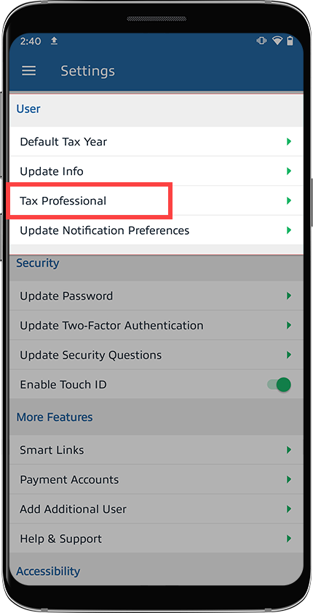This screenshot has height=613, width=313.
Task: Click the arrow next to Update Password
Action: pyautogui.click(x=289, y=295)
